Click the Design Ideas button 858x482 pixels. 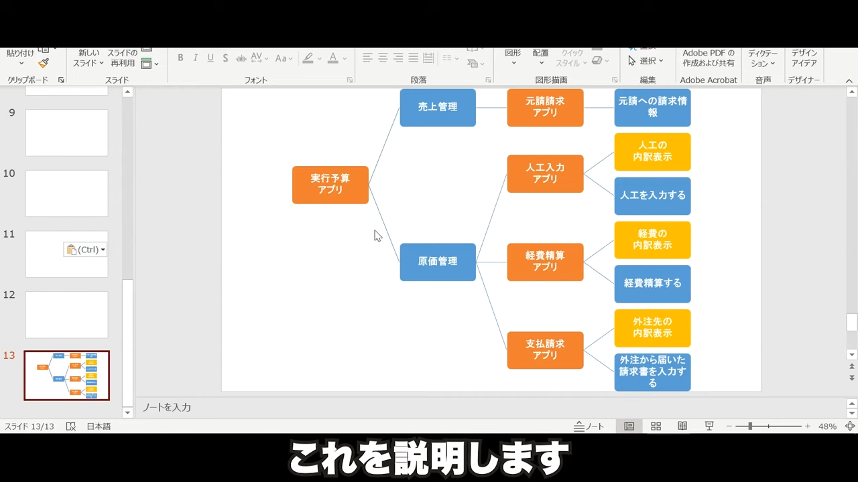(804, 58)
